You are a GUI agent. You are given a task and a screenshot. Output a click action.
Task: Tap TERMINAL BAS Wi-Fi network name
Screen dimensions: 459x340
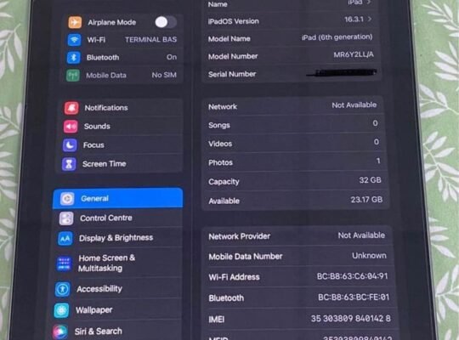tap(151, 40)
